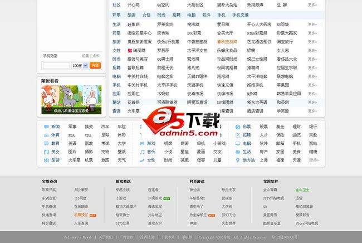Open the 棋牌 link in 游戏 row
Screen dimensions: 362x243
coord(168,143)
